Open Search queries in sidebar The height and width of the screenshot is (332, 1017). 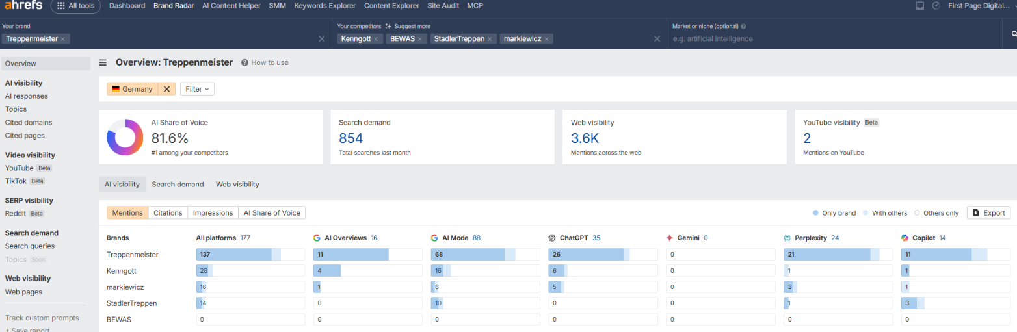pyautogui.click(x=30, y=246)
